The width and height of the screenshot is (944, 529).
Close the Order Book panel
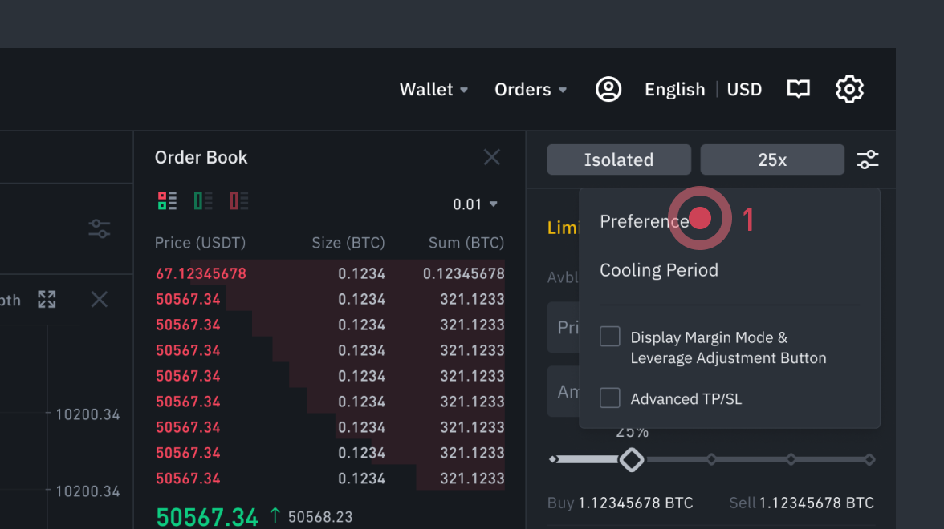coord(492,157)
